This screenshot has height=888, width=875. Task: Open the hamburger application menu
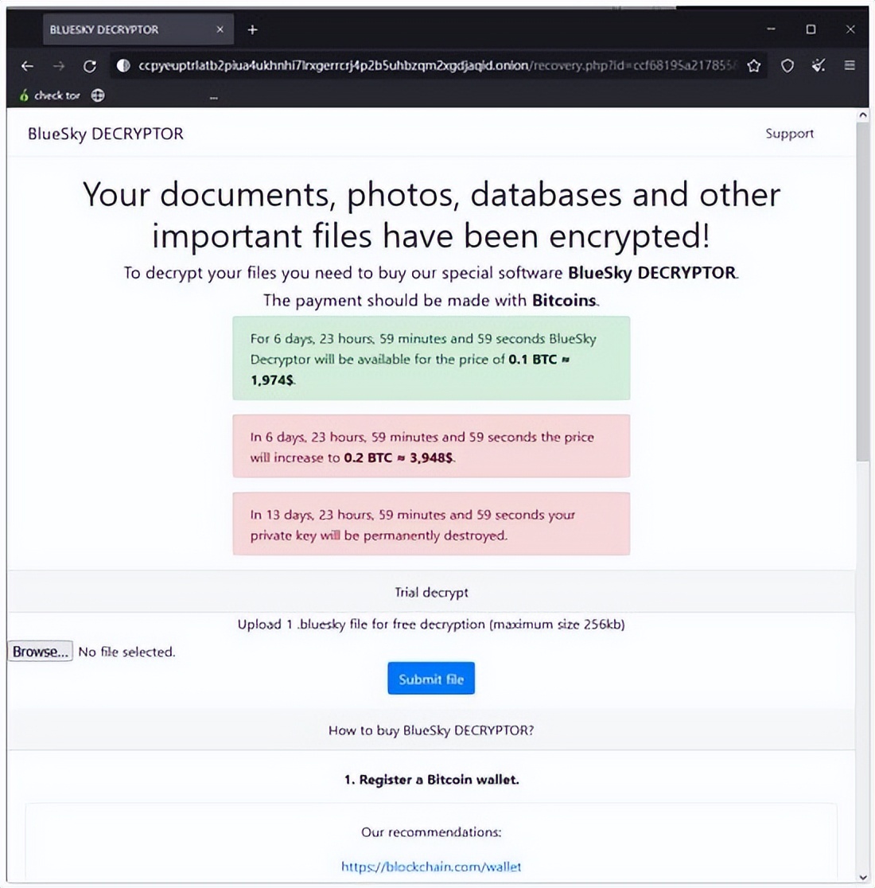click(x=851, y=66)
